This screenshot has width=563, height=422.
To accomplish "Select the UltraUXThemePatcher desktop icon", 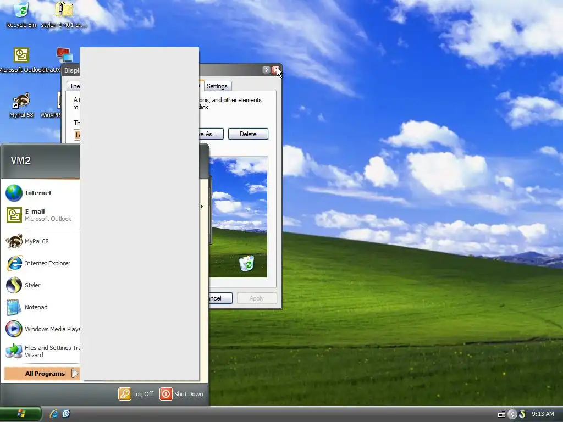I will (x=64, y=55).
